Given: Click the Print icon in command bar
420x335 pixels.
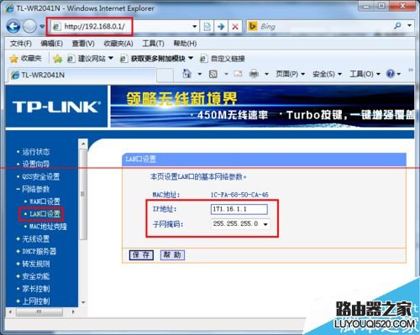Looking at the screenshot, I should (x=254, y=74).
